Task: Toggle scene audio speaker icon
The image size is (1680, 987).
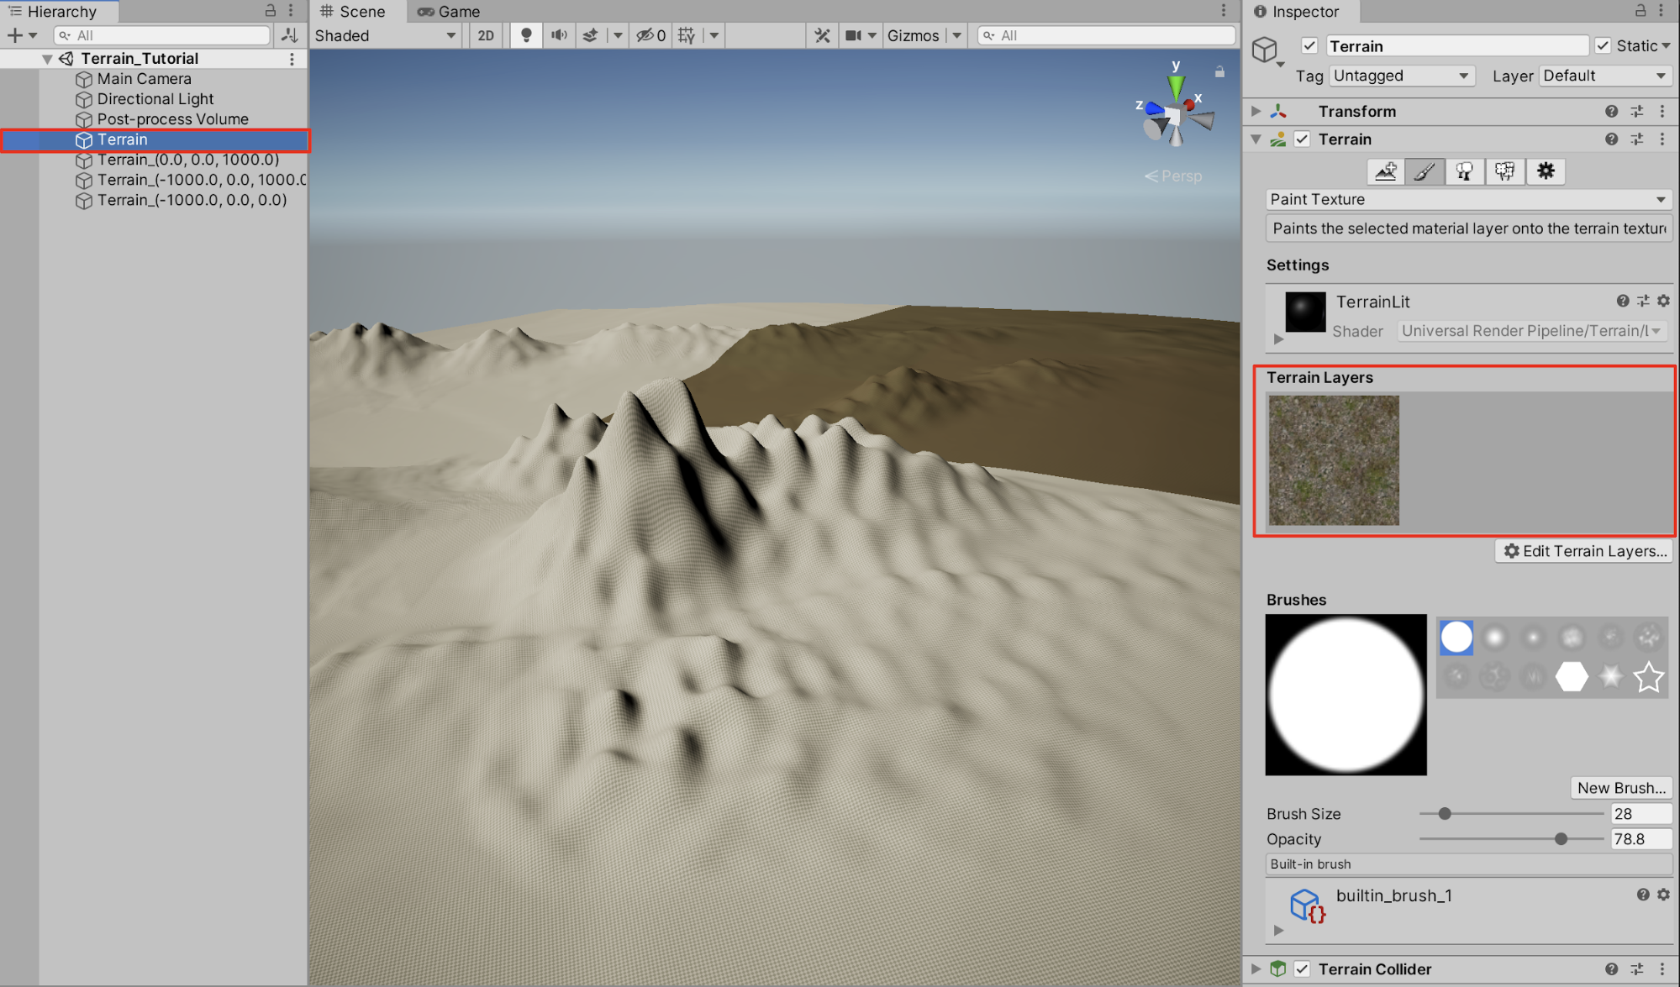Action: point(558,35)
